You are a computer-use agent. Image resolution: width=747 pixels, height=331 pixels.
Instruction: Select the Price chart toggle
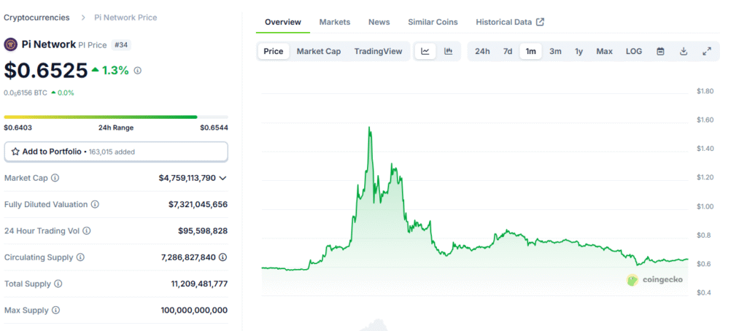[x=274, y=52]
